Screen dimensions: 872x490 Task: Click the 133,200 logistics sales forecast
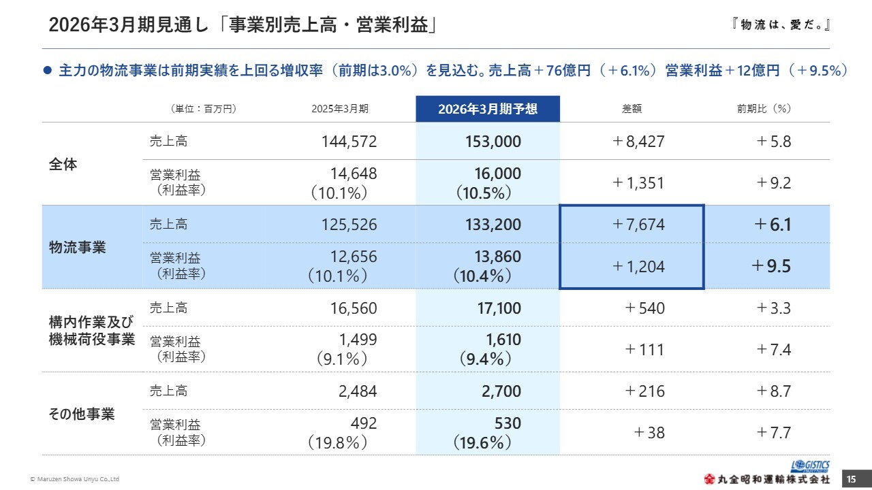(x=493, y=225)
